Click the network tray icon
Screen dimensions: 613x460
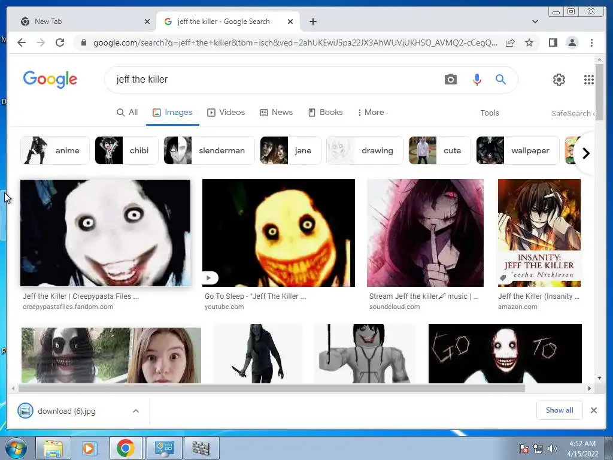[538, 449]
